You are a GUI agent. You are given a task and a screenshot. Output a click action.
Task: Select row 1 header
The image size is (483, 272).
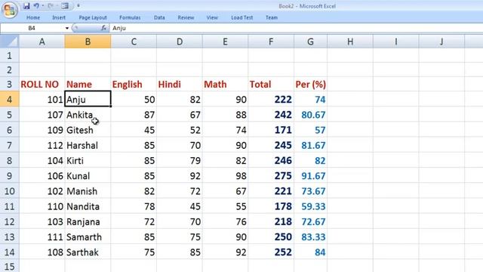[10, 55]
